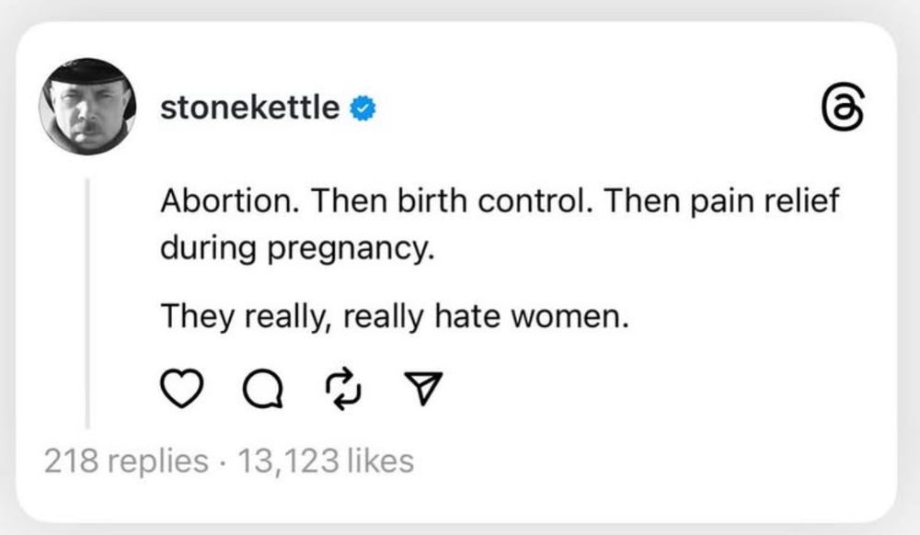This screenshot has width=920, height=535.
Task: Toggle the repost state for this thread
Action: [345, 390]
